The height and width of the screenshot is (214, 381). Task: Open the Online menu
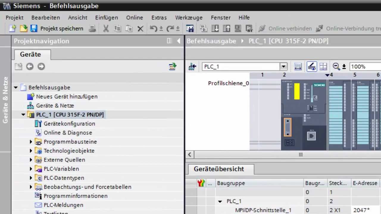pyautogui.click(x=135, y=18)
